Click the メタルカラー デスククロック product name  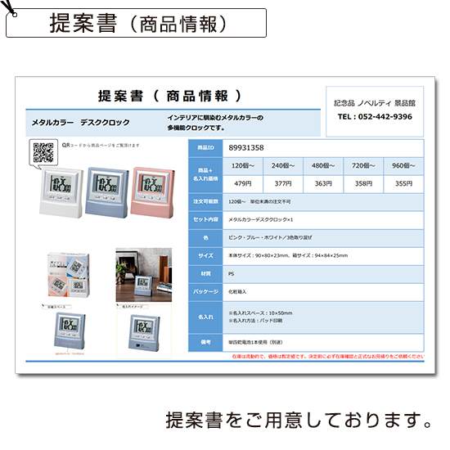pos(81,123)
